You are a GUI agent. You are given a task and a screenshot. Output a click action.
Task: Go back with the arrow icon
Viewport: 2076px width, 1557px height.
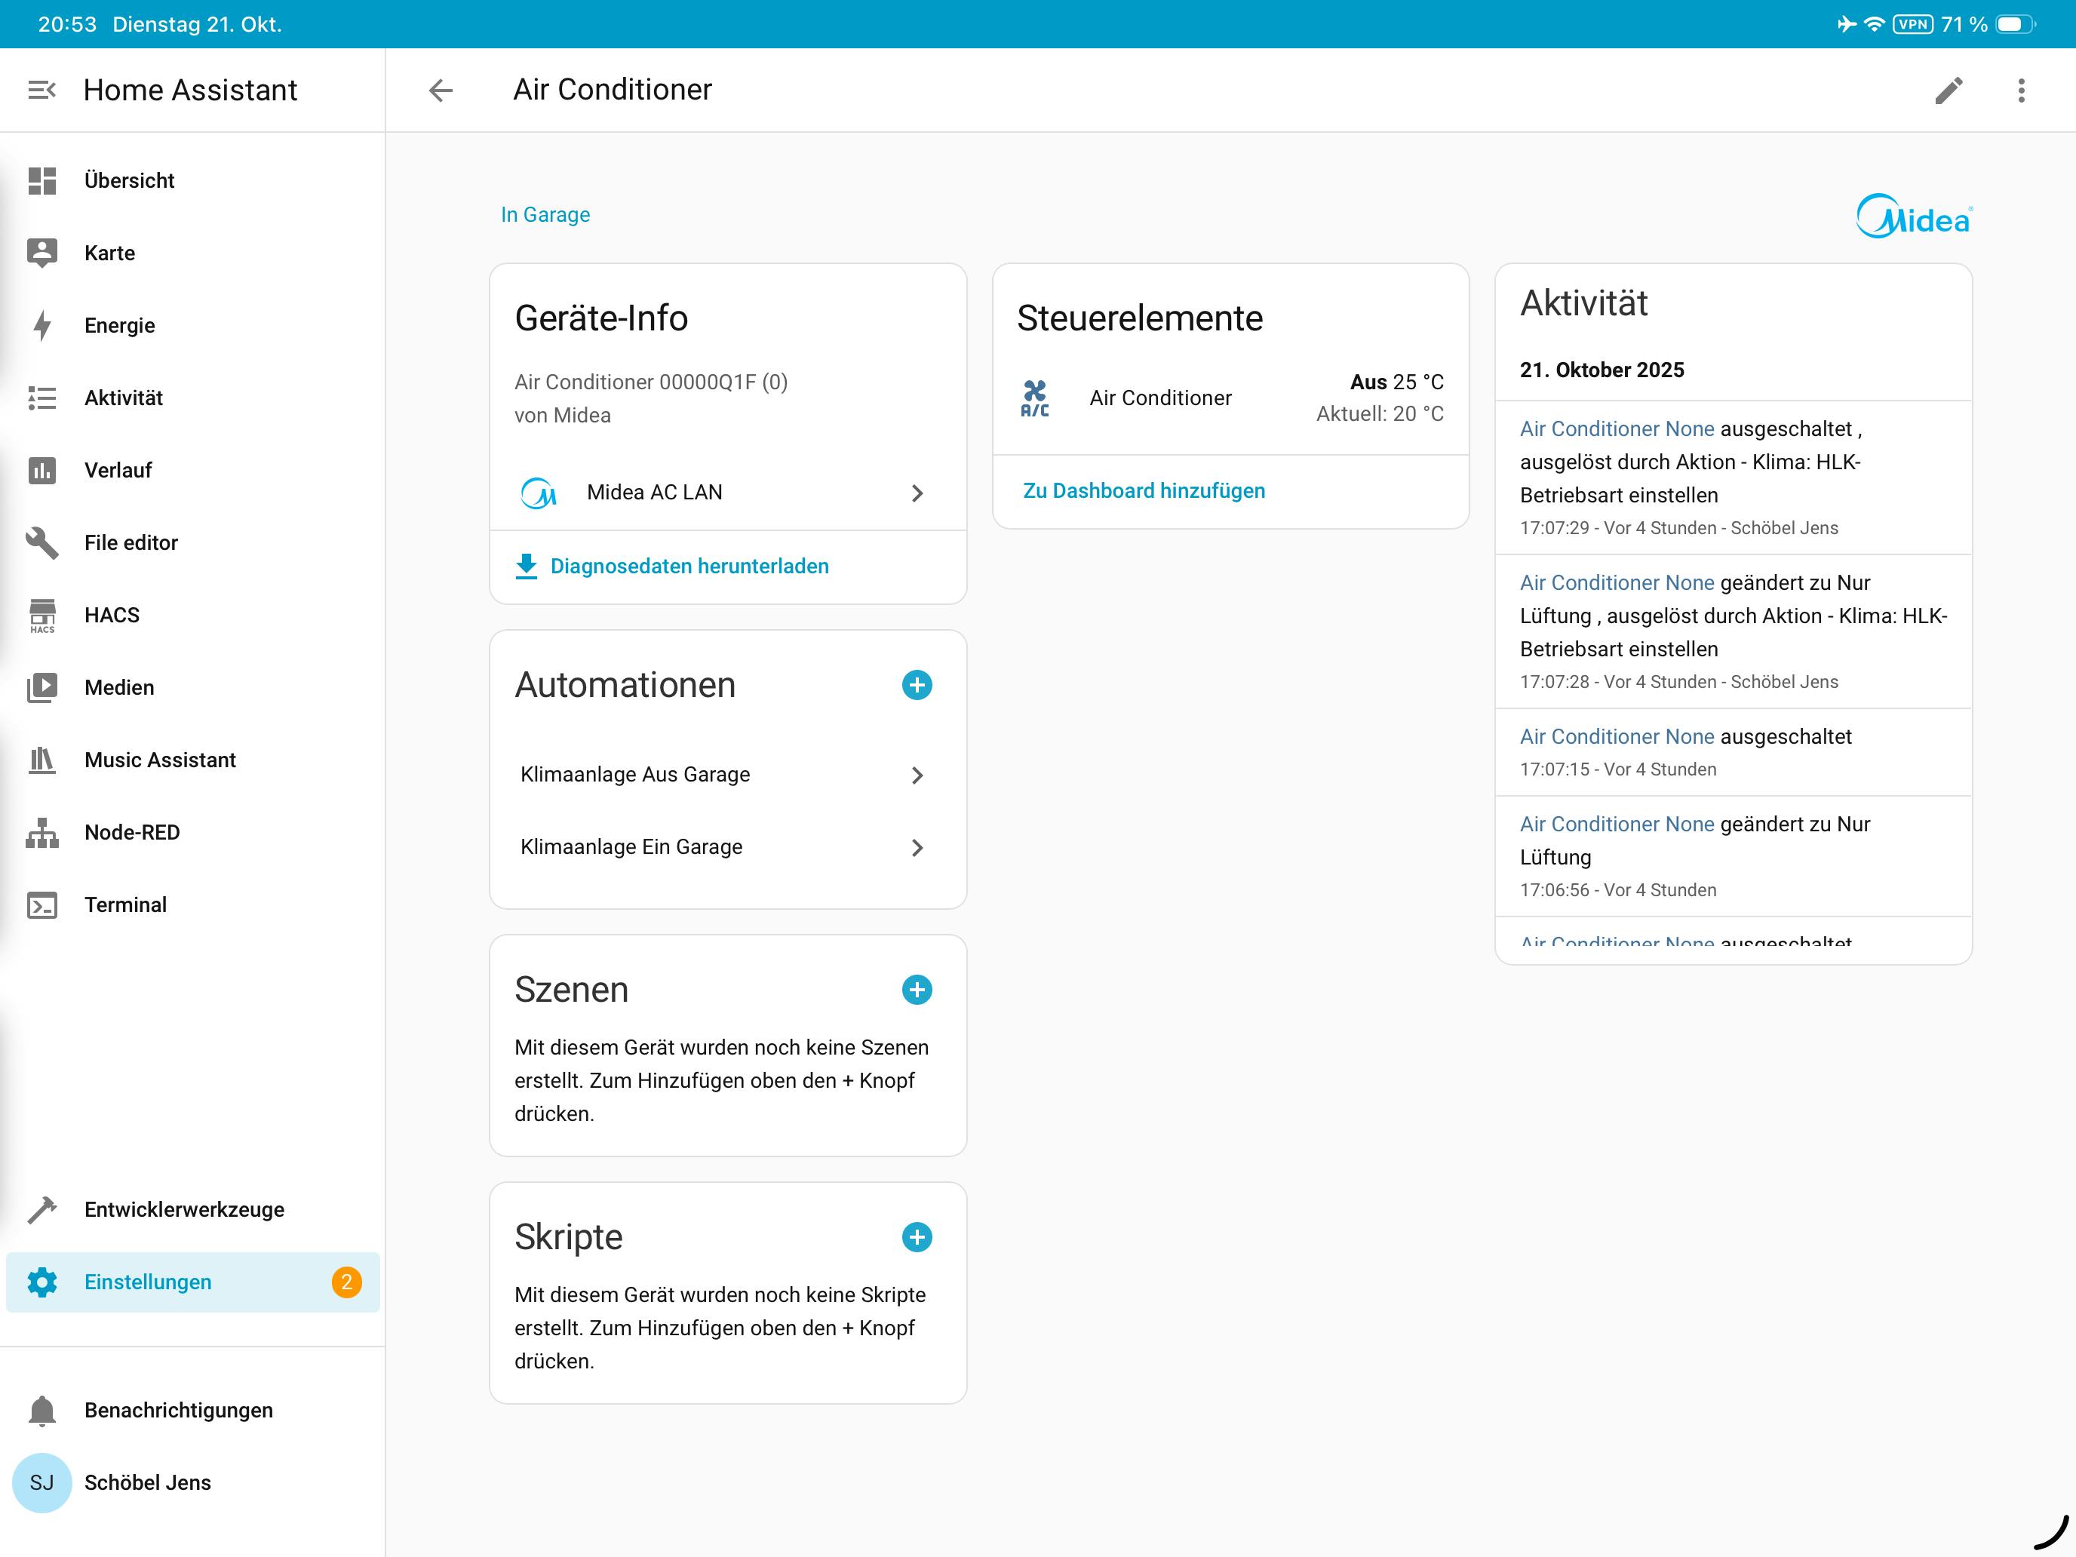[x=440, y=90]
